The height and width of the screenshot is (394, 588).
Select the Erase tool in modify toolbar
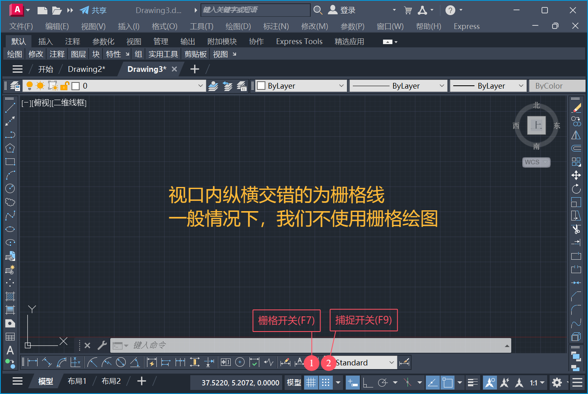576,108
